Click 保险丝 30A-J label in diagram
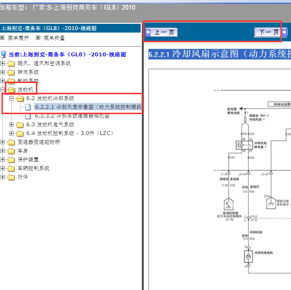This screenshot has height=290, width=291. coord(259,116)
